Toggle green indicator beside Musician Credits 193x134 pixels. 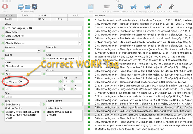[3, 112]
